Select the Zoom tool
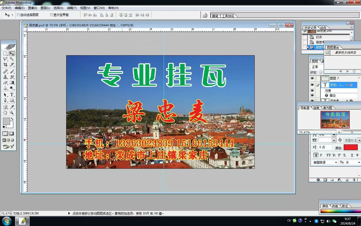The width and height of the screenshot is (361, 226). [x=12, y=112]
